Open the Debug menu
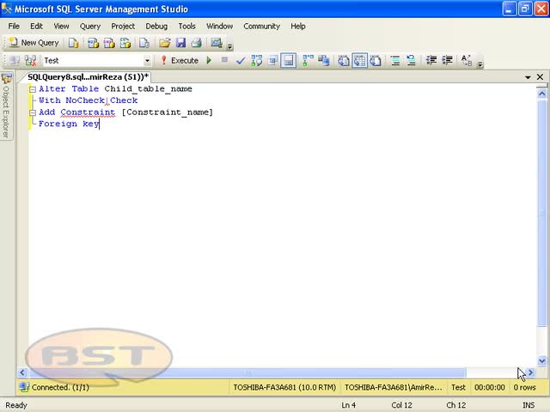The image size is (550, 412). coord(156,27)
